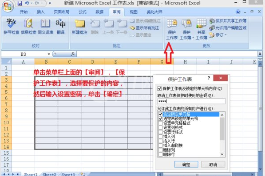Switch to Sheet3 worksheet tab
Image resolution: width=265 pixels, height=176 pixels.
(x=68, y=174)
